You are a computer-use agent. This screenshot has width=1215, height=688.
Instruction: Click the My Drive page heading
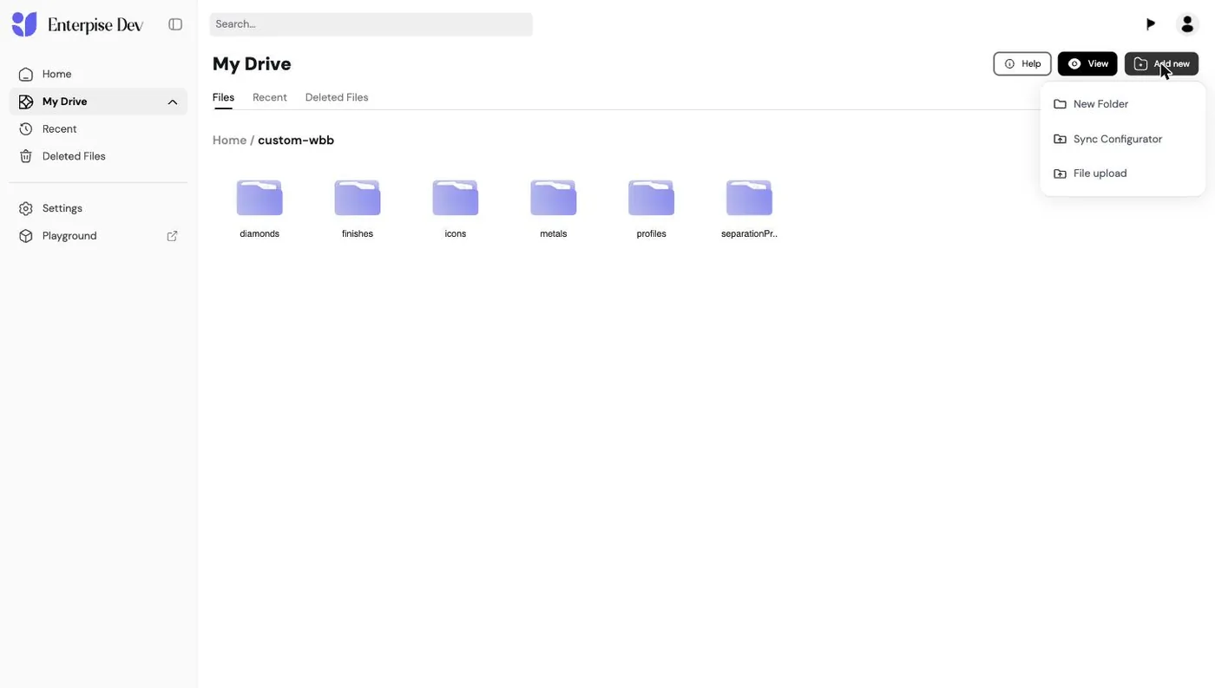coord(252,64)
